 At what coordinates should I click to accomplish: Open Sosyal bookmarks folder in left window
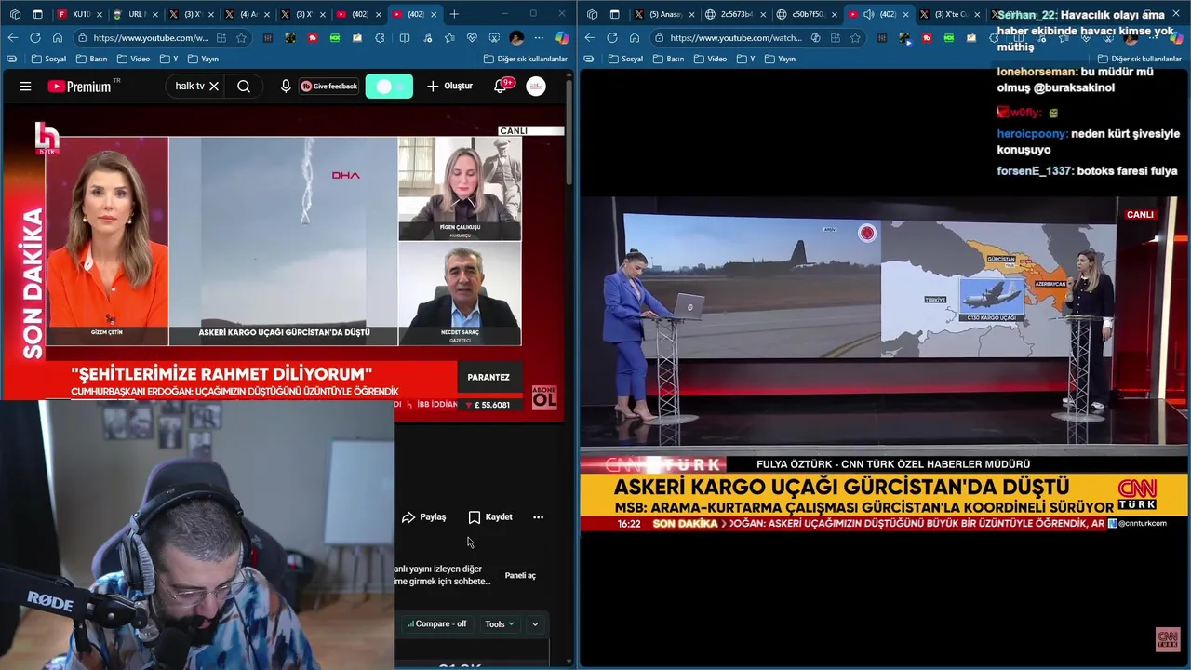click(48, 59)
